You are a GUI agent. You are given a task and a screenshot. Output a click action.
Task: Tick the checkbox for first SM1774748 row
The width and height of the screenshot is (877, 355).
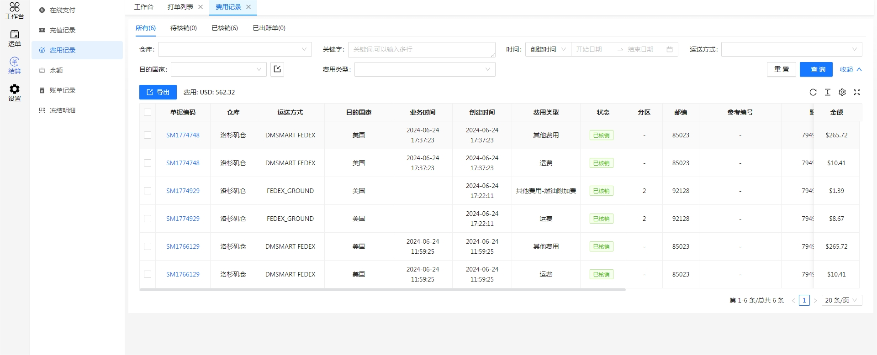[x=148, y=135]
